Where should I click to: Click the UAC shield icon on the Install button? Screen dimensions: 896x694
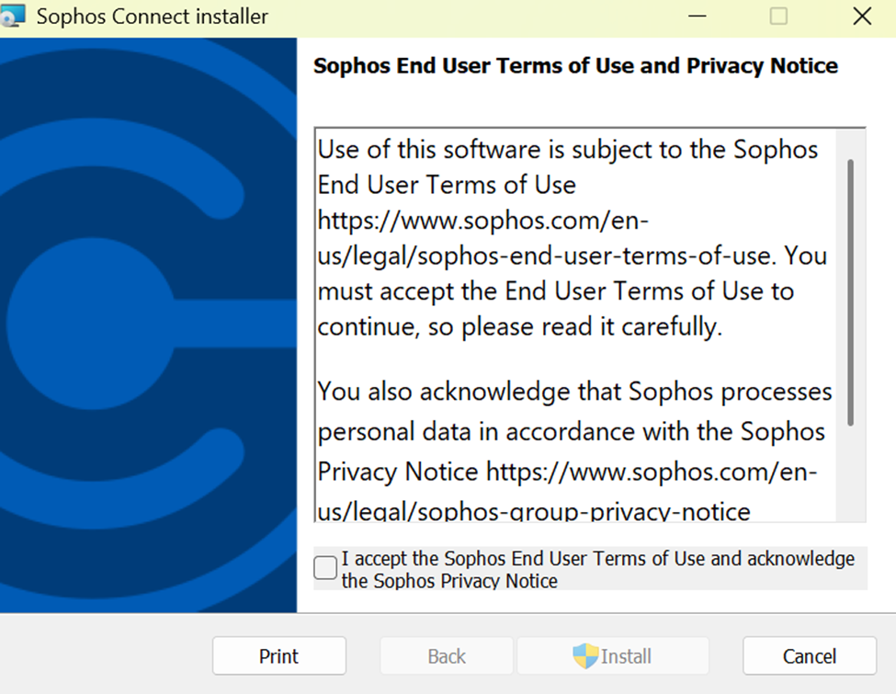(585, 655)
